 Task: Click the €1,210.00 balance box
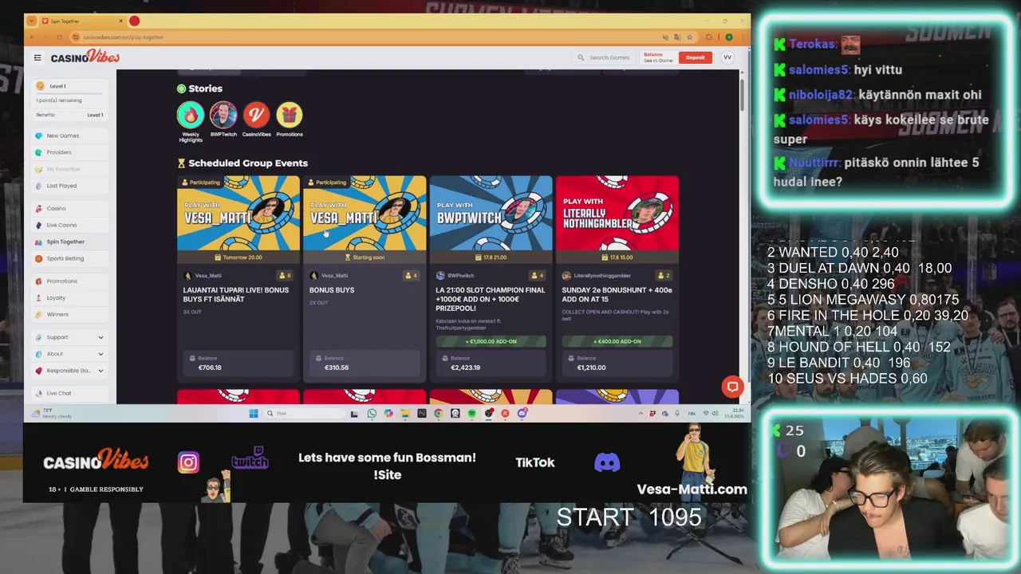(617, 363)
